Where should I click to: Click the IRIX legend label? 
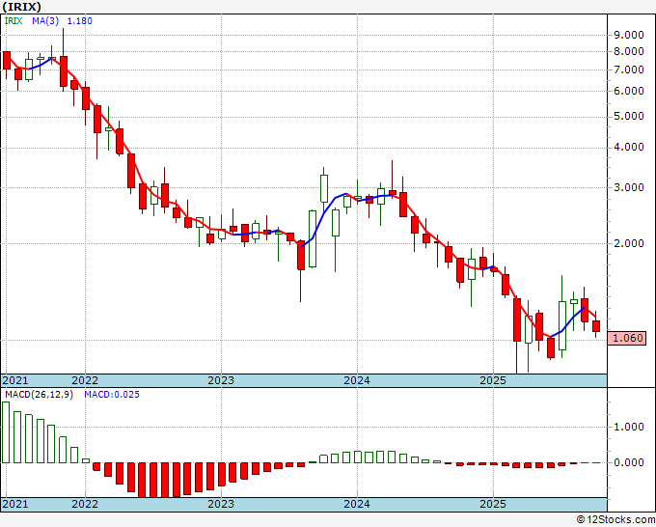tap(14, 21)
